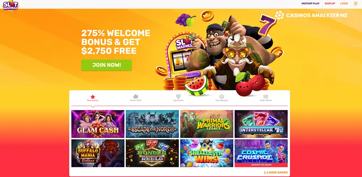Open the Sign Up page

click(x=330, y=4)
